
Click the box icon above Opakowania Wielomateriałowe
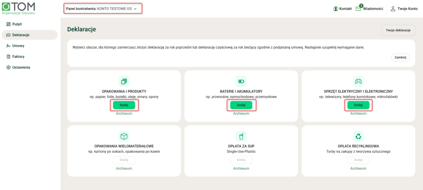[x=124, y=136]
